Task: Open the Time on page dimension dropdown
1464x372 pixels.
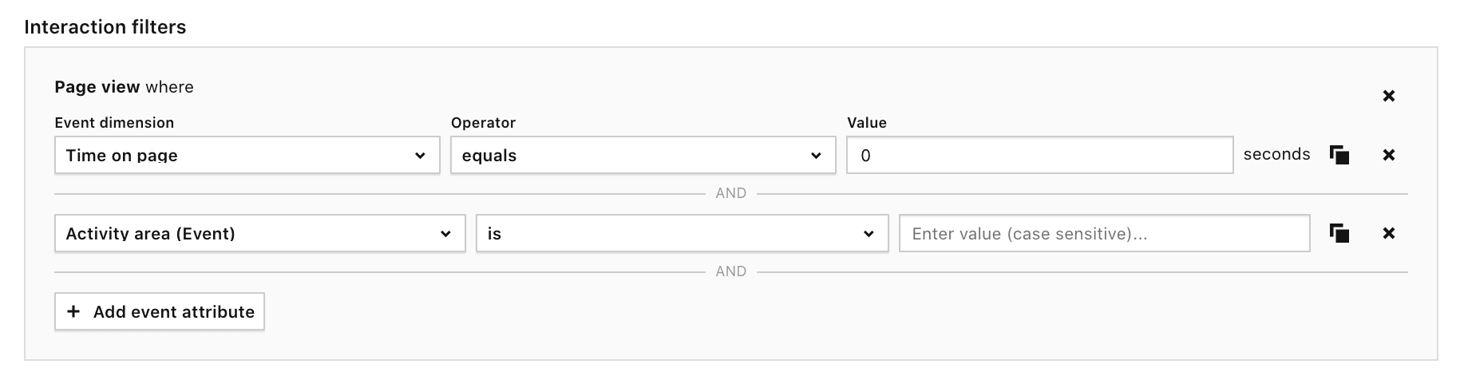Action: (247, 155)
